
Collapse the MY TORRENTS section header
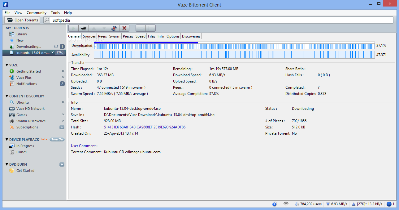pos(17,28)
